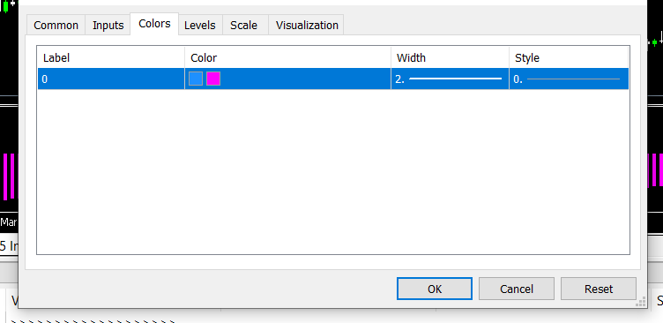The image size is (663, 323).
Task: Go to the Levels tab
Action: click(x=200, y=25)
